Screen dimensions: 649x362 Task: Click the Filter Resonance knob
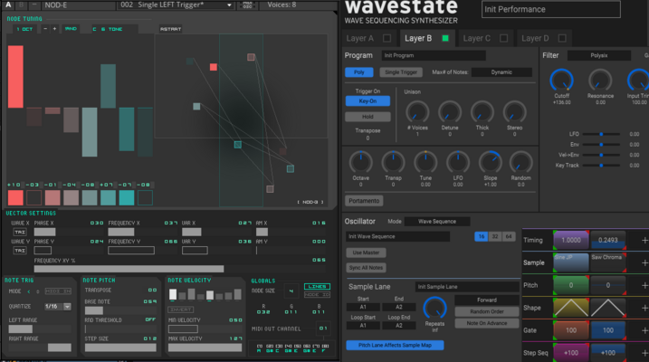[x=600, y=81]
